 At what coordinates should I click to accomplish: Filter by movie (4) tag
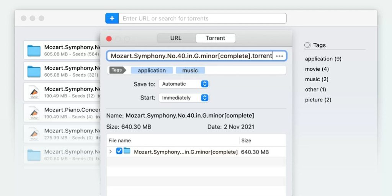point(317,69)
